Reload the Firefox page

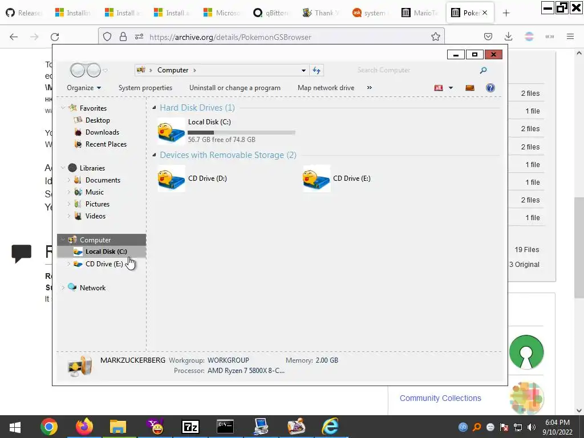click(x=55, y=37)
